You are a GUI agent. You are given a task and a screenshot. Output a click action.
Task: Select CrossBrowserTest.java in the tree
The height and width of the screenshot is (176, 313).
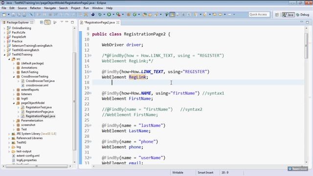pos(40,81)
